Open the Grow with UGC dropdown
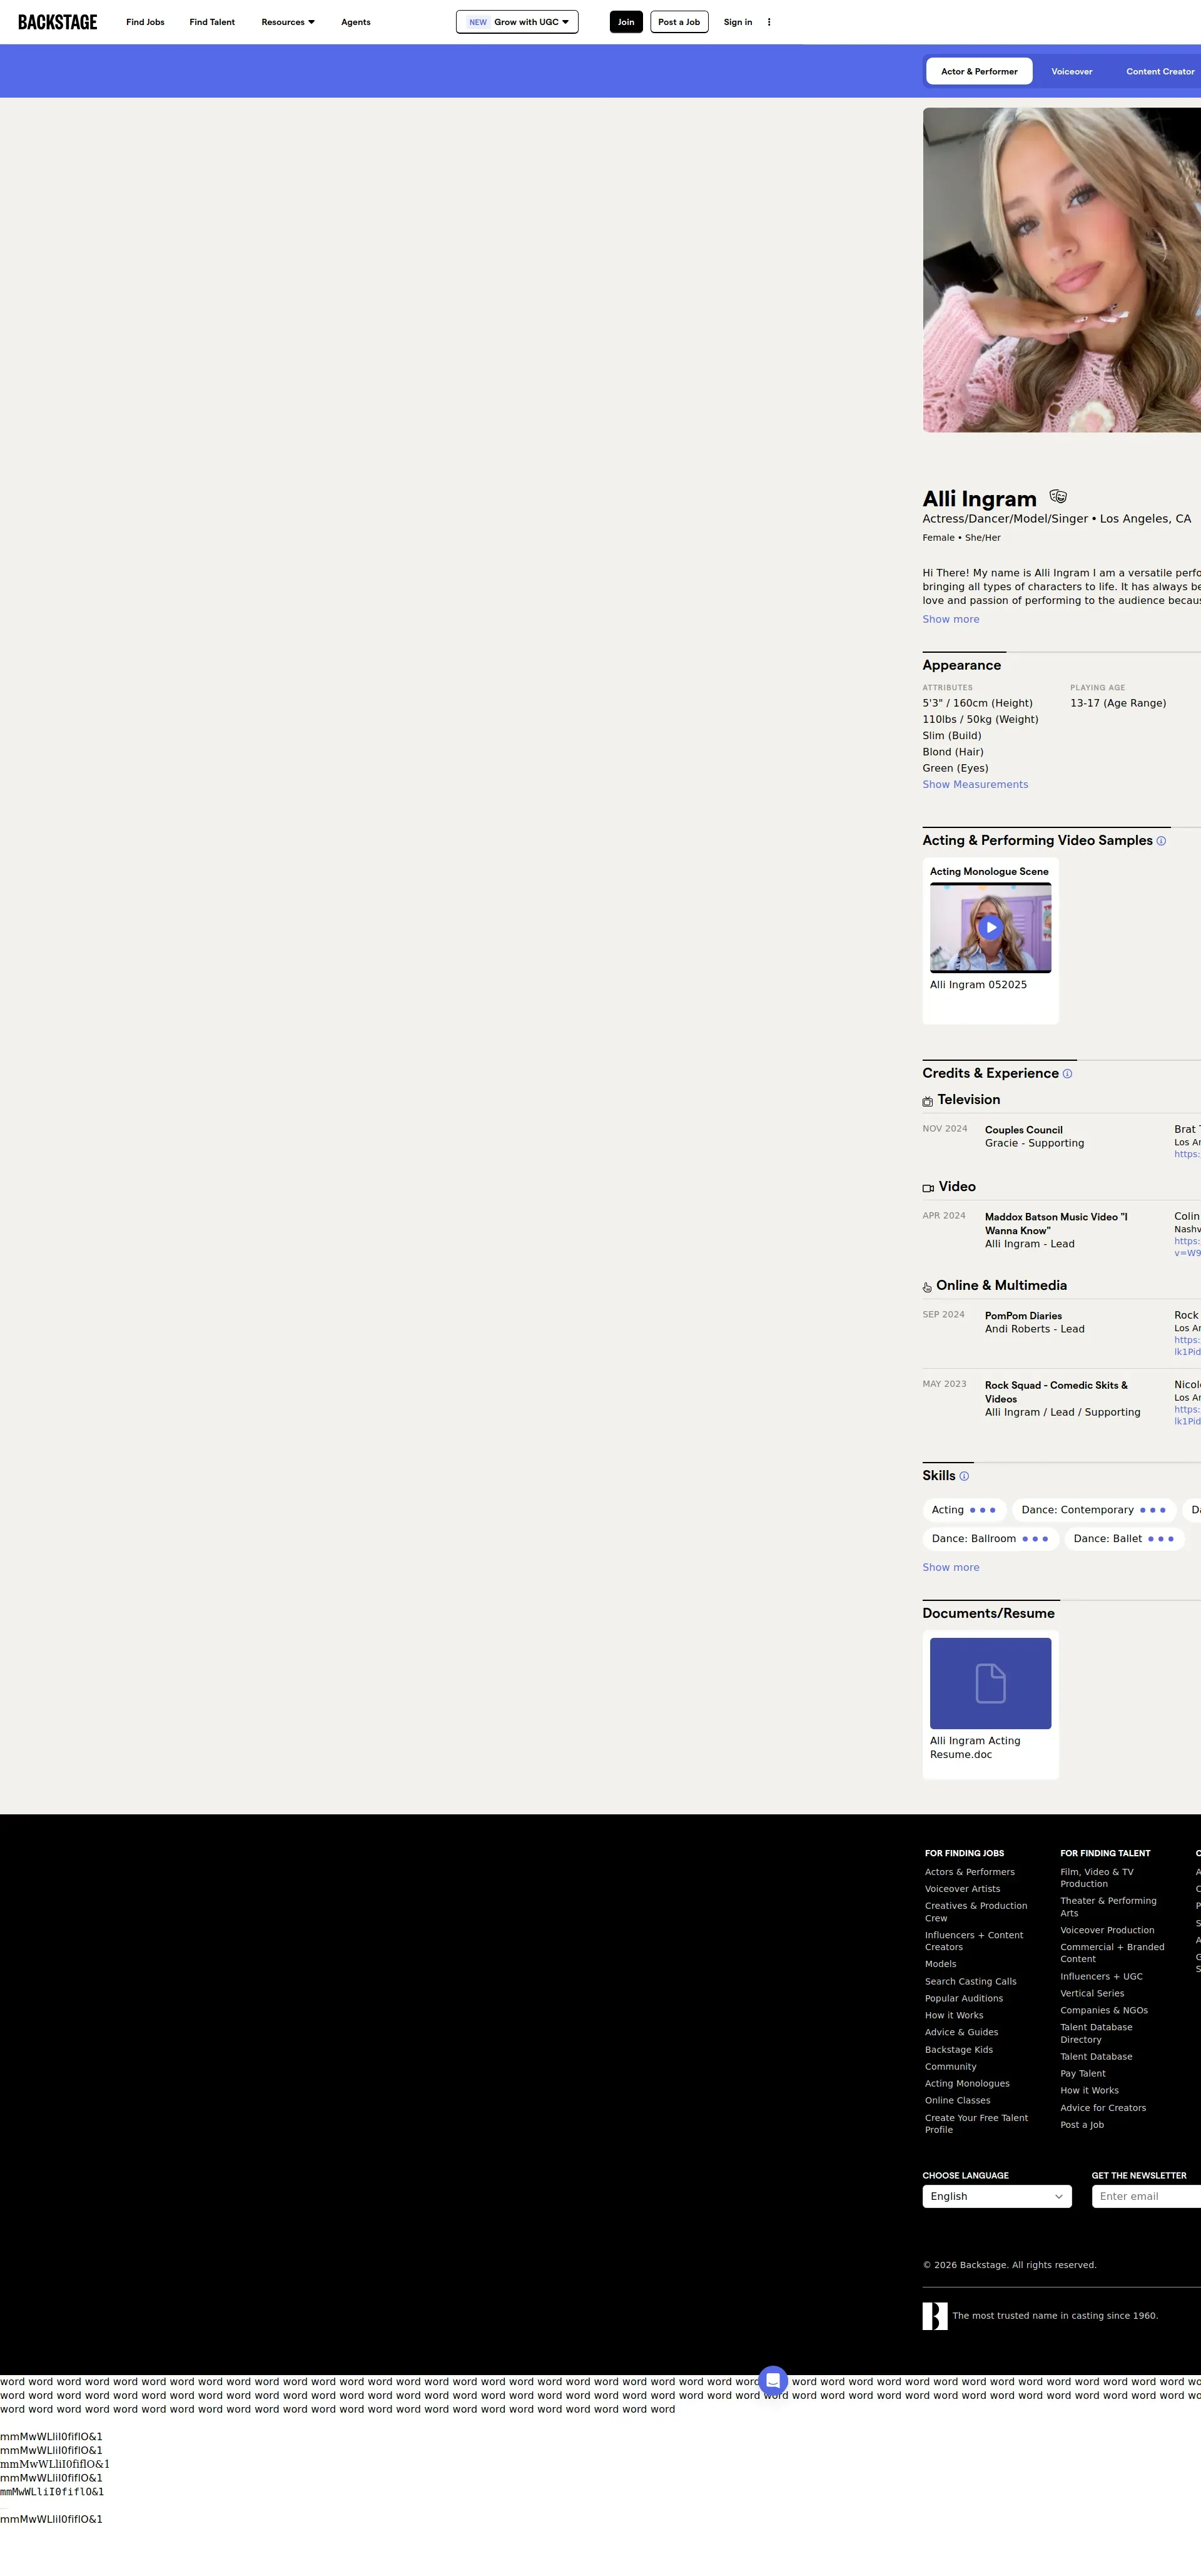 [x=517, y=22]
